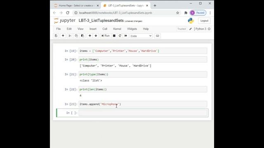Click the printed items list output
Image resolution: width=264 pixels, height=148 pixels.
point(115,66)
